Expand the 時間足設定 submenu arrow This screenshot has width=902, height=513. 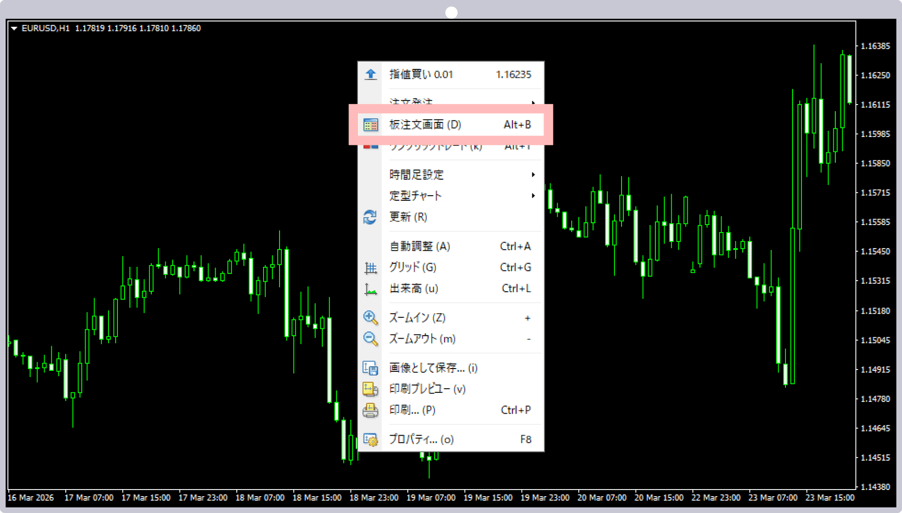click(533, 175)
